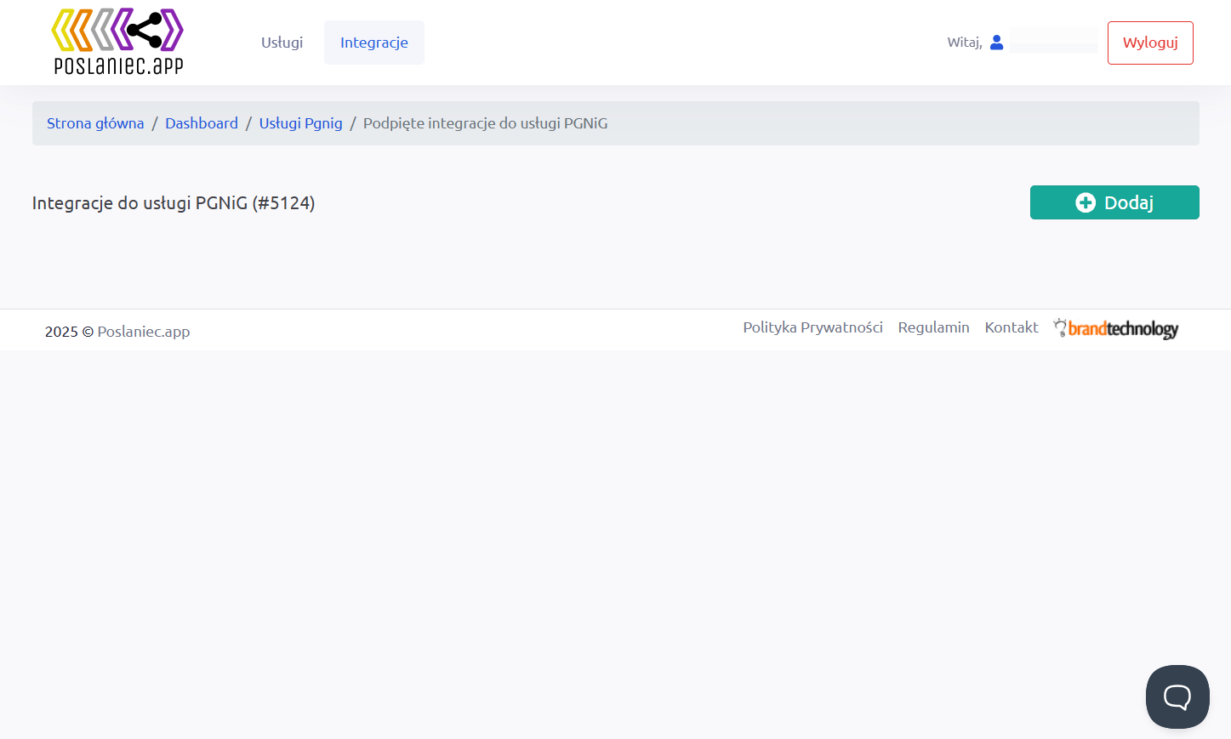This screenshot has width=1231, height=739.
Task: Click the 'Witaj,' greeting text
Action: [965, 43]
